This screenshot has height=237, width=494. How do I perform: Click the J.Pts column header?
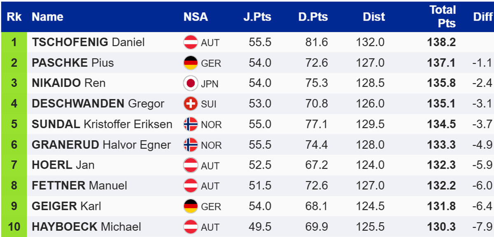point(257,17)
